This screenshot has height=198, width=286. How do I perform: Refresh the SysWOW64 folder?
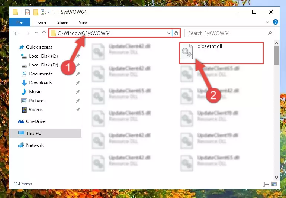(x=176, y=33)
